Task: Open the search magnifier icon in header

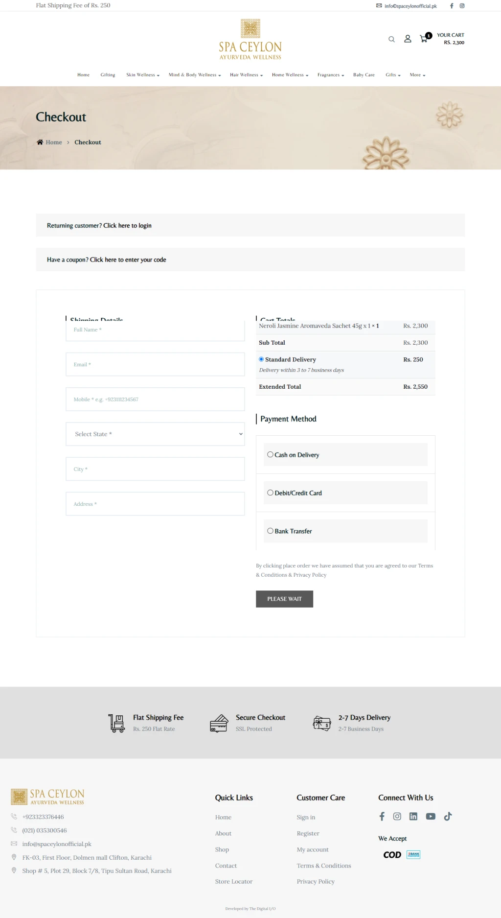Action: (x=391, y=39)
